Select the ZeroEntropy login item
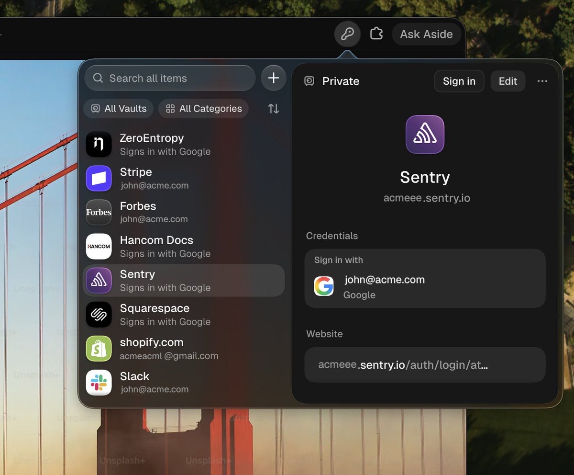The width and height of the screenshot is (574, 475). click(184, 144)
